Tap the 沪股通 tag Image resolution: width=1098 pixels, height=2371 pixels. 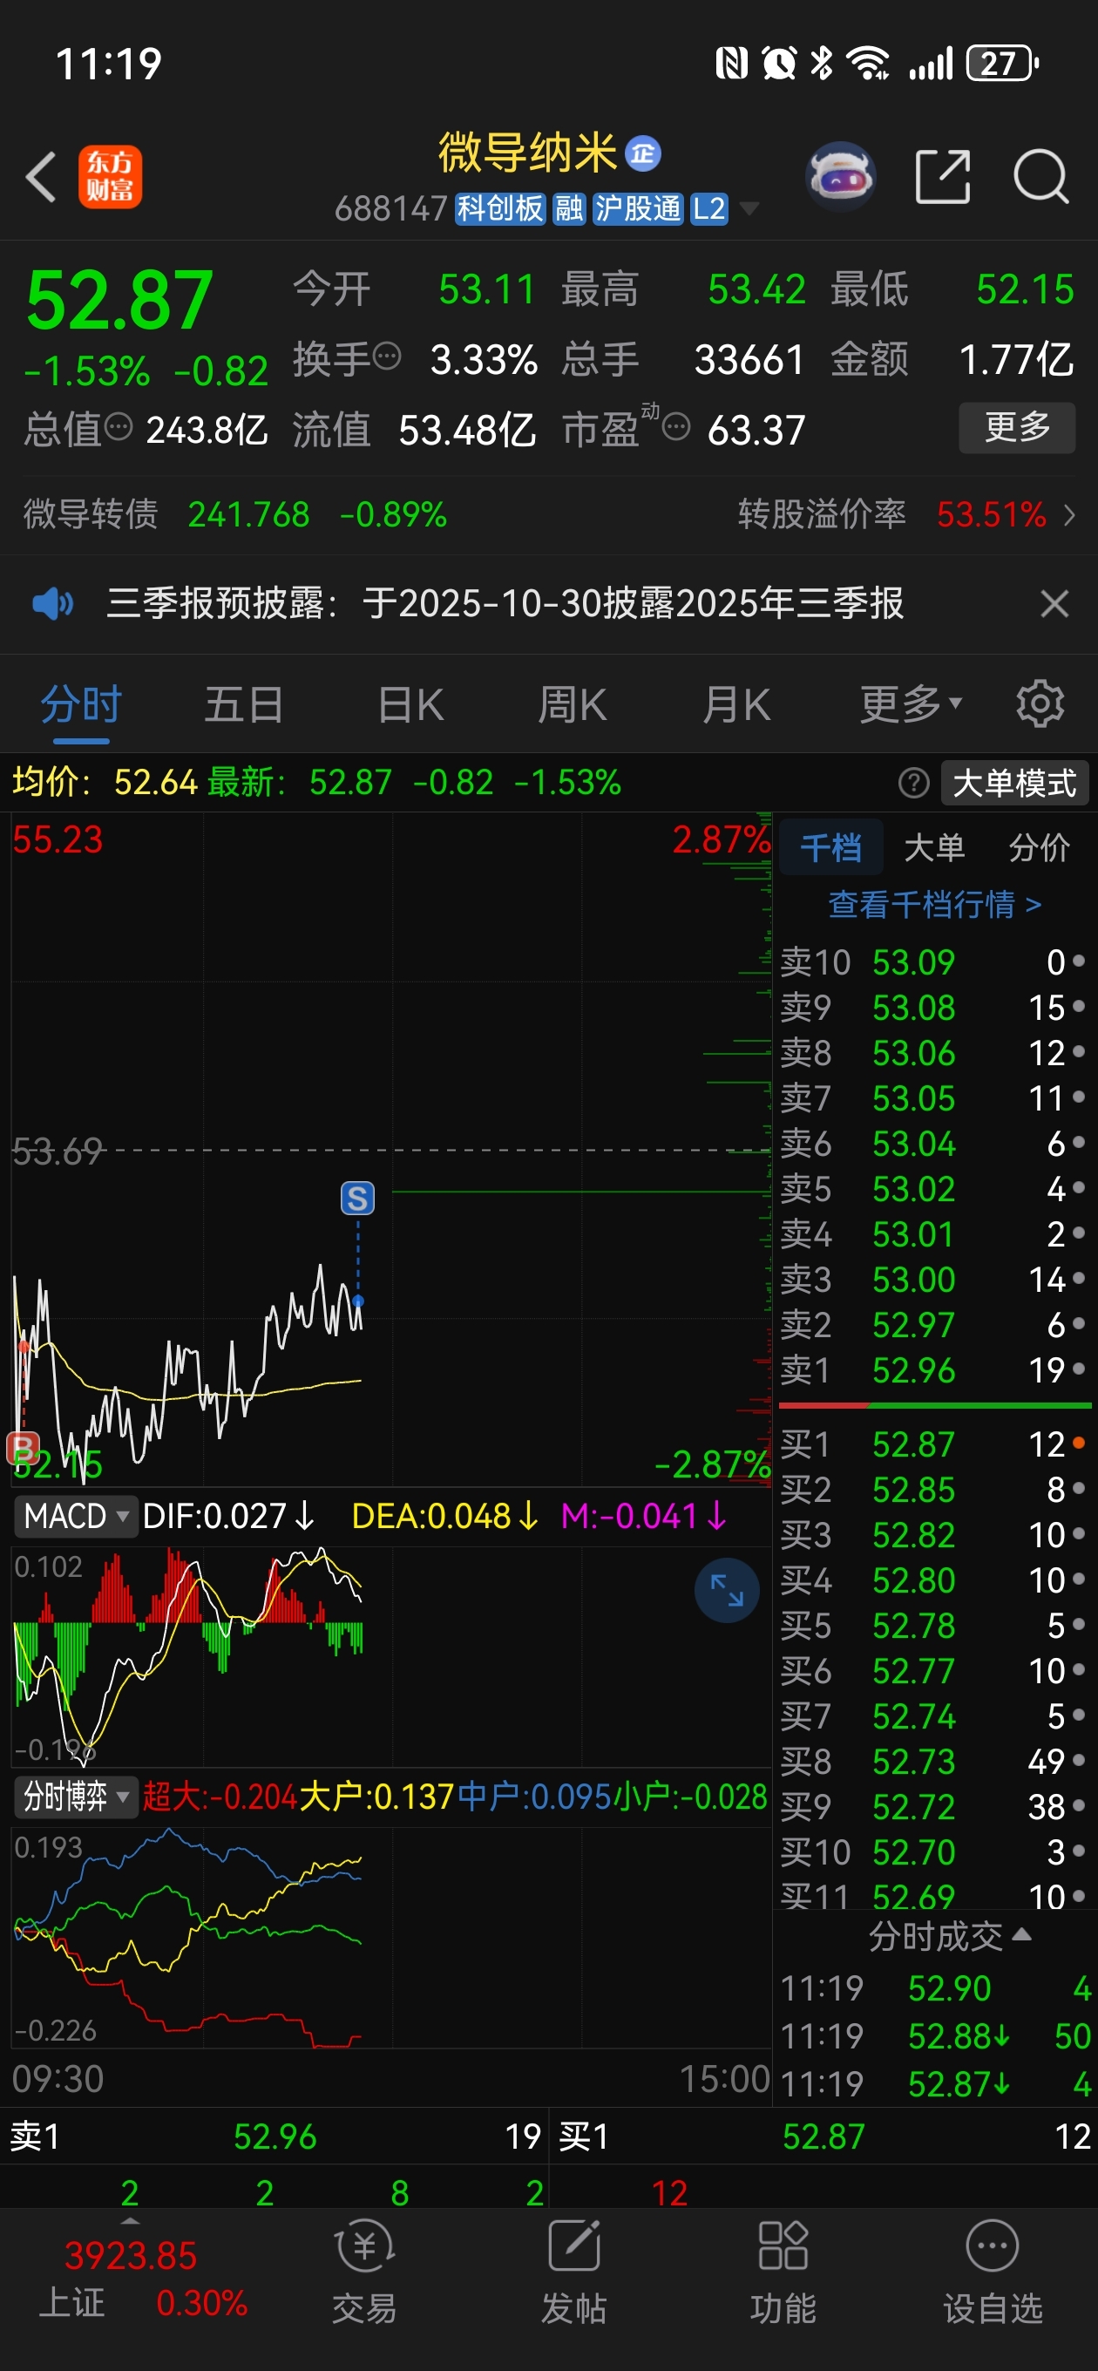coord(637,209)
